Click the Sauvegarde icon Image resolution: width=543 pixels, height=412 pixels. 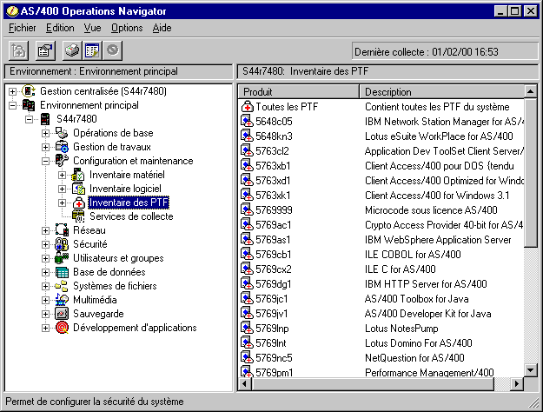coord(62,314)
